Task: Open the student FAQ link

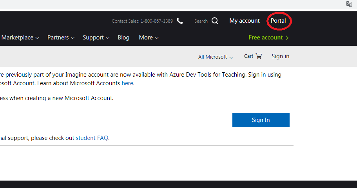Action: [92, 138]
